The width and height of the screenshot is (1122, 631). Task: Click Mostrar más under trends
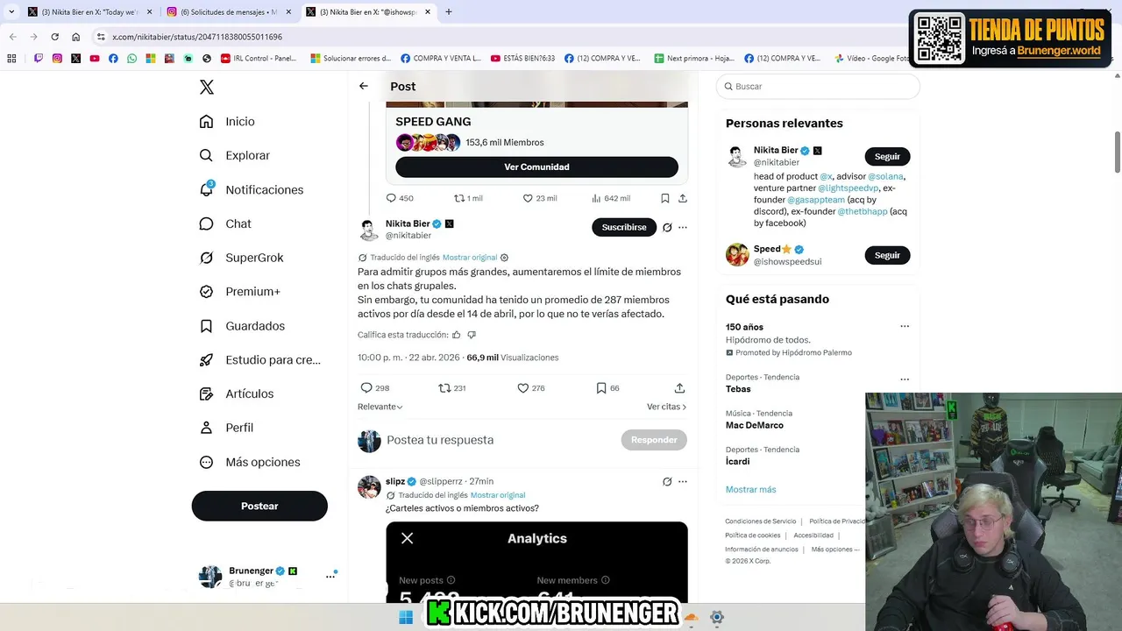[x=750, y=489]
